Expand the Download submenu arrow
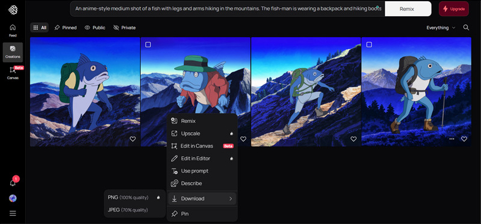This screenshot has height=224, width=481. [x=231, y=199]
